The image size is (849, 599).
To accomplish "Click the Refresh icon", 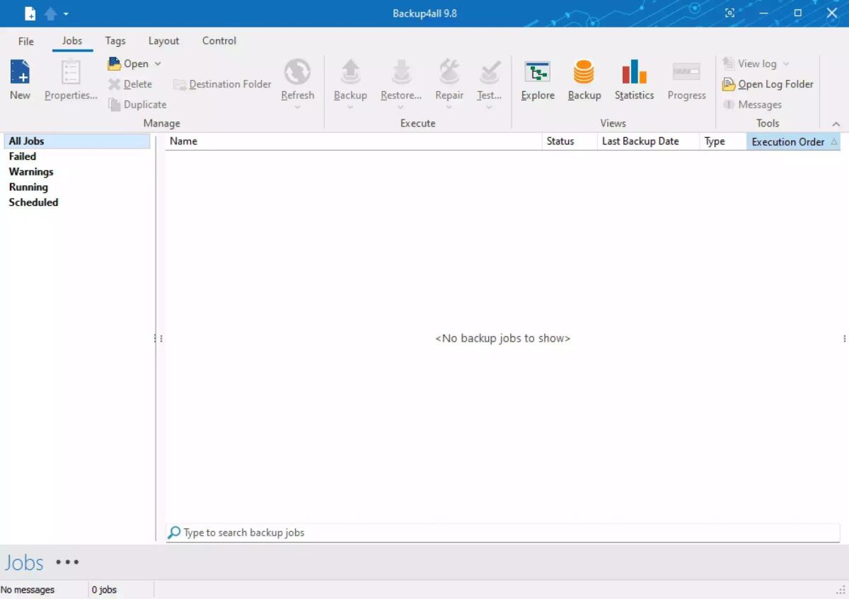I will click(x=297, y=78).
